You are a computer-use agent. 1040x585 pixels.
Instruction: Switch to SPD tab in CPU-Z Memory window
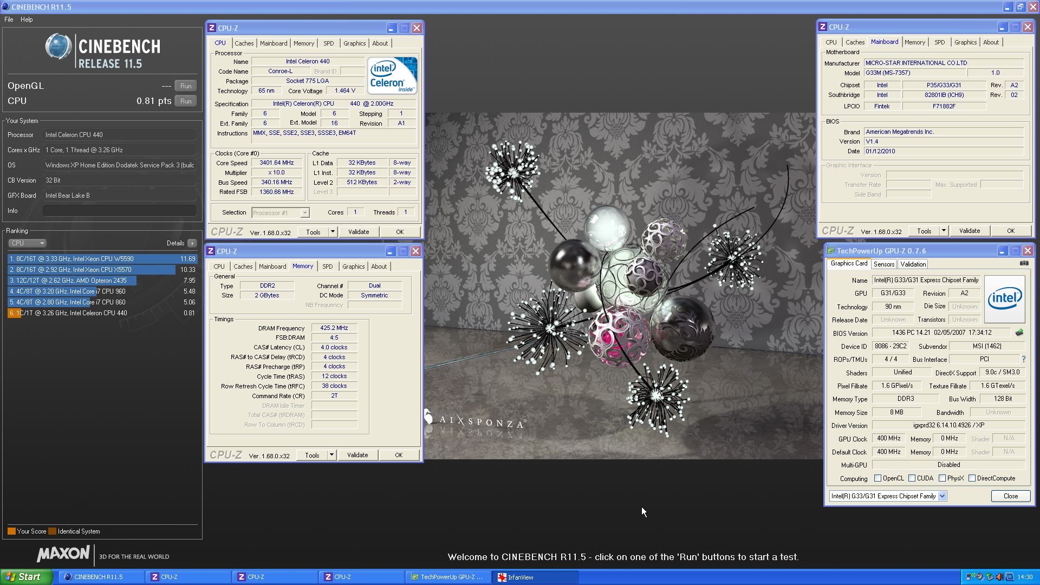pyautogui.click(x=328, y=266)
